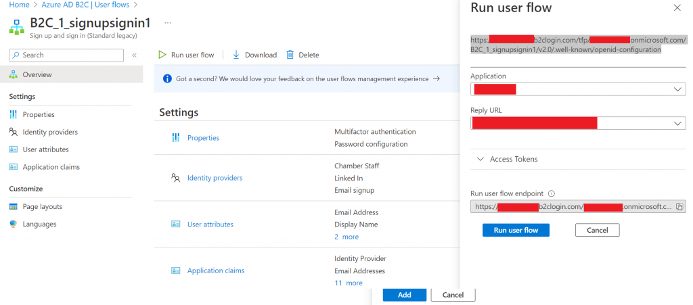The image size is (693, 305).
Task: Open Overview in the left sidebar
Action: [x=37, y=74]
